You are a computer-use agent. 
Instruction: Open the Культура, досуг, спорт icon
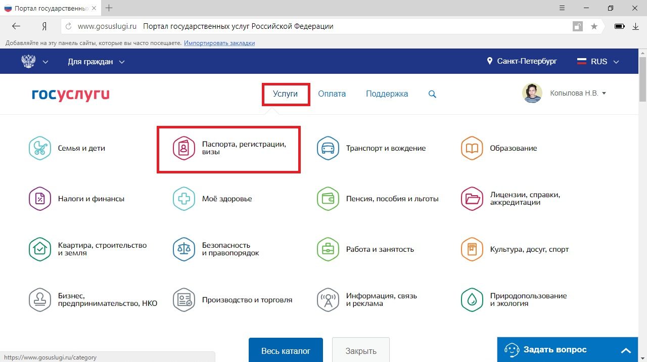pyautogui.click(x=472, y=249)
